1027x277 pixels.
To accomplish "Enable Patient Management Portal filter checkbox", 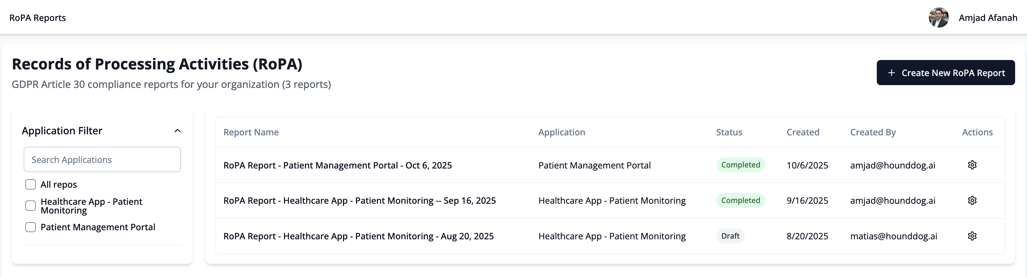I will click(31, 227).
